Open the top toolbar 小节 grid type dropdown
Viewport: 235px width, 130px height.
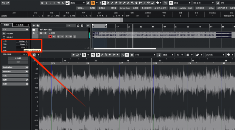click(x=204, y=3)
